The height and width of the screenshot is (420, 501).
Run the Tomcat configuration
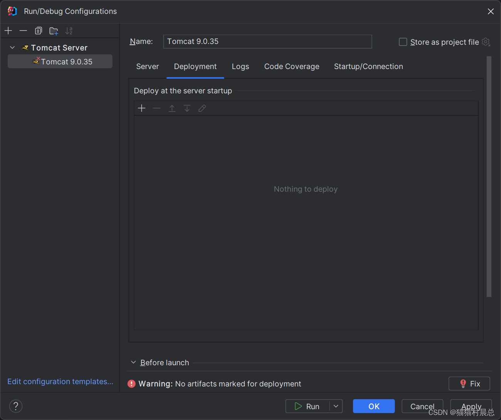click(x=307, y=406)
